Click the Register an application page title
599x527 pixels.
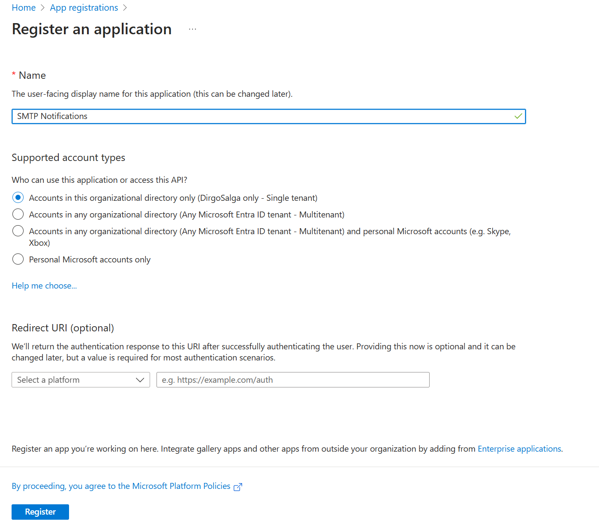pos(92,29)
